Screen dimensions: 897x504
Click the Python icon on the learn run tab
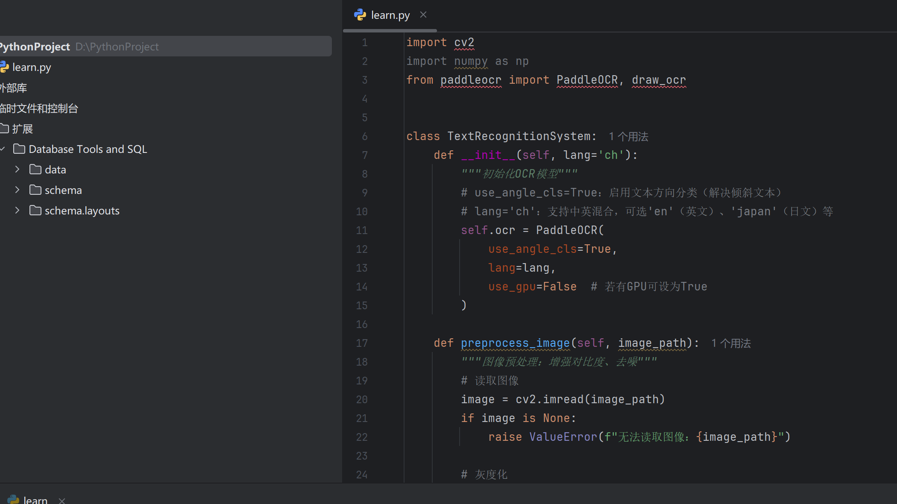[13, 500]
